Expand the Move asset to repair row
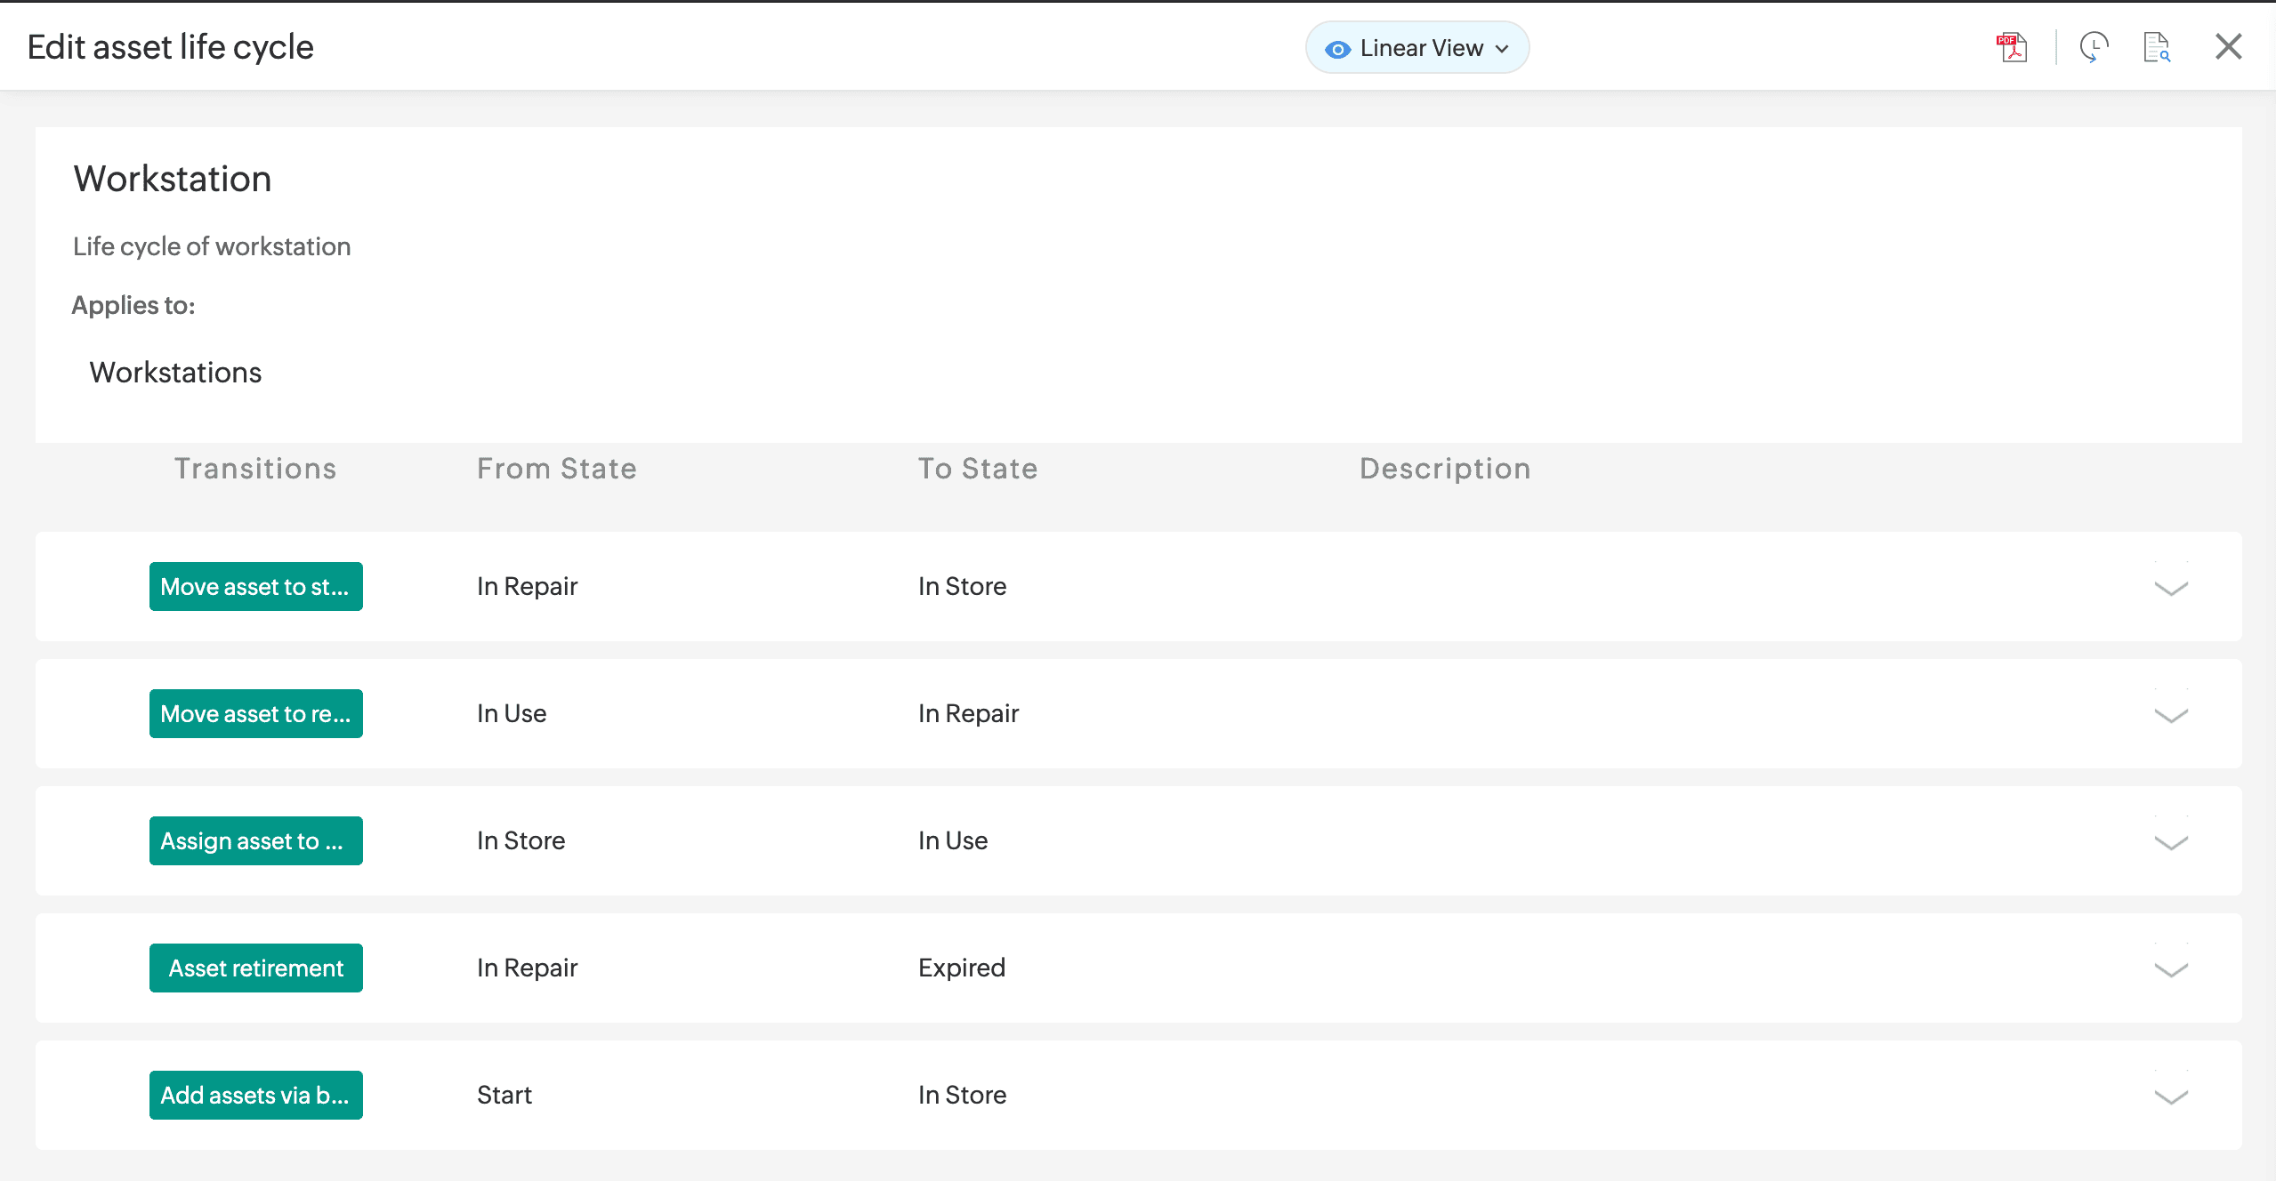This screenshot has width=2276, height=1181. (2170, 715)
